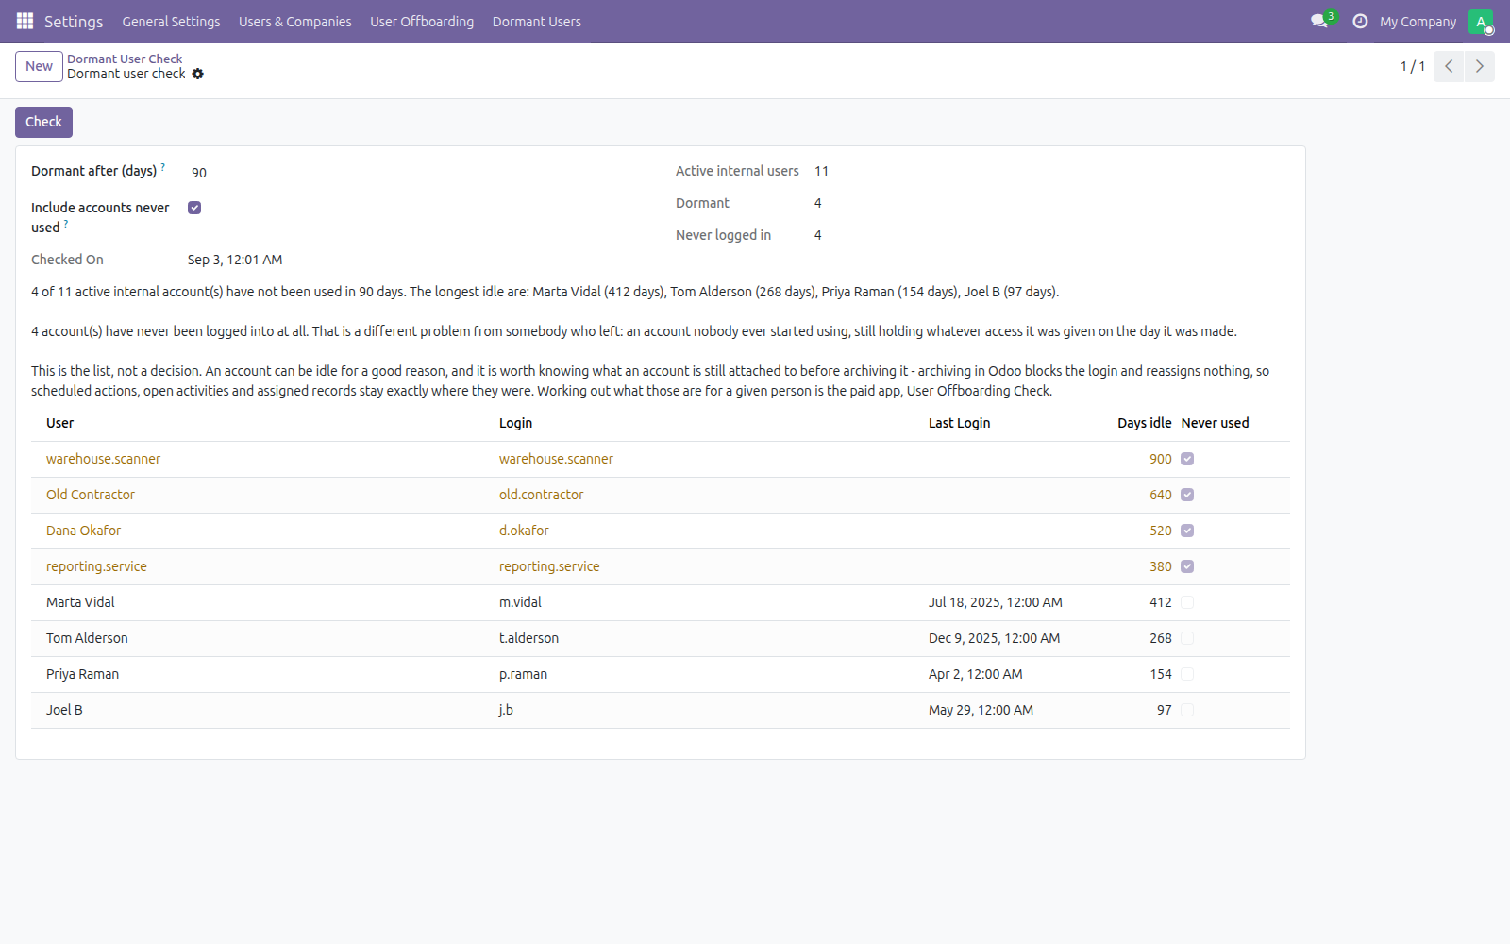Show the Dormant after (days) help tooltip
Viewport: 1510px width, 944px height.
pos(163,166)
